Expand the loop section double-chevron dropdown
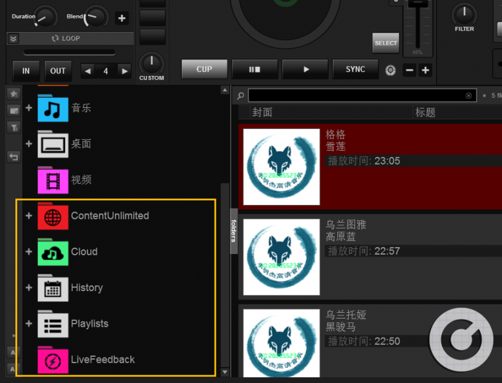Image resolution: width=502 pixels, height=383 pixels. [13, 38]
